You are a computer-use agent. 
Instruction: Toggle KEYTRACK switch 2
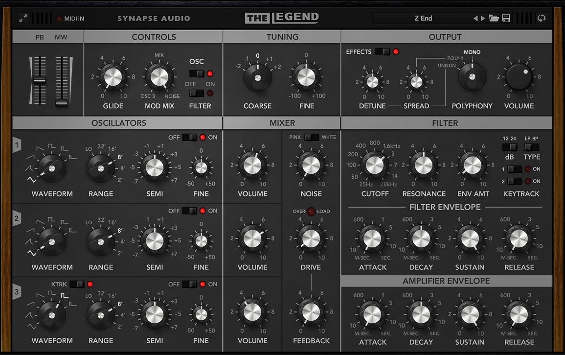[x=515, y=181]
